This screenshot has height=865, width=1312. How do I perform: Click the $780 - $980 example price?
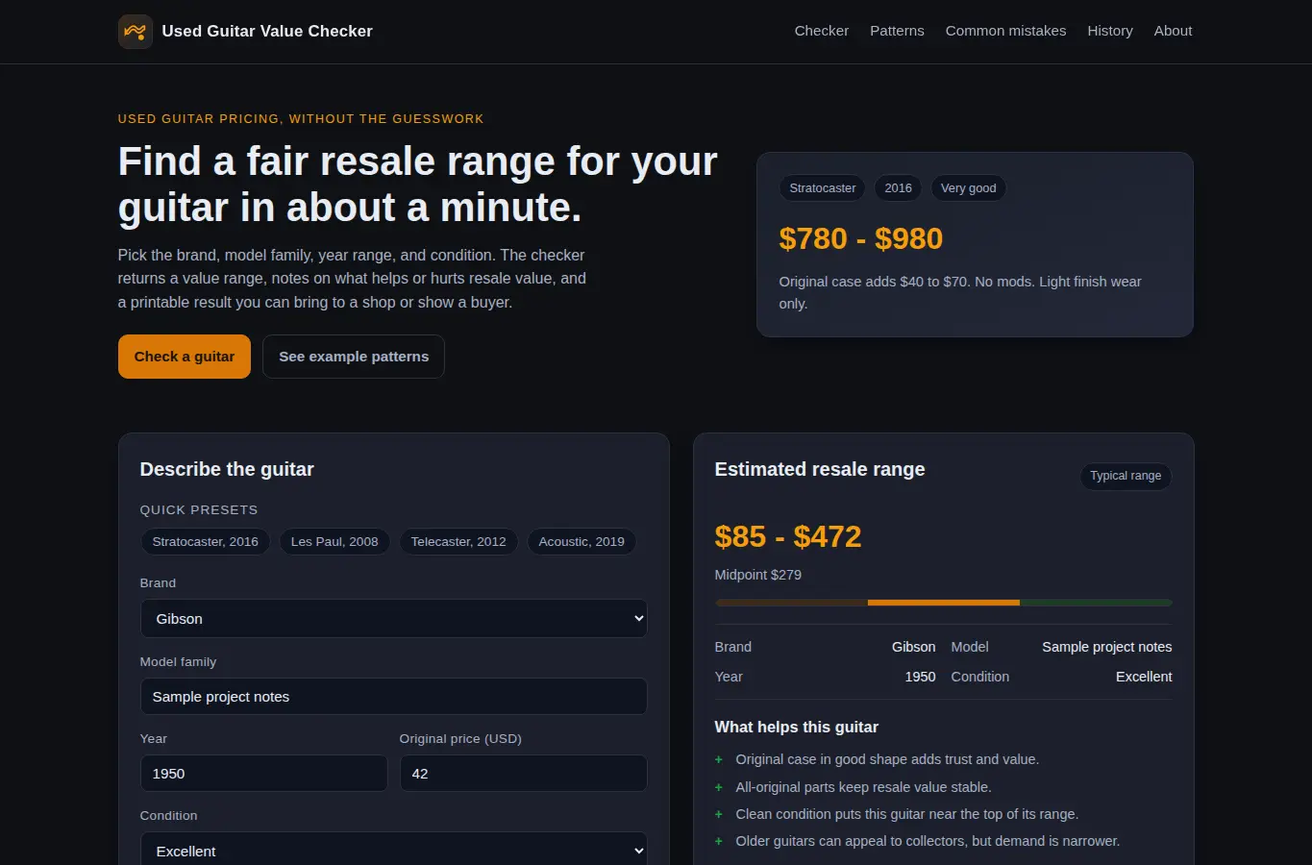tap(861, 238)
